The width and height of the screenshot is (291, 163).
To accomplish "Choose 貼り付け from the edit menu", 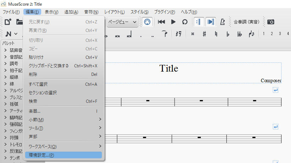I will click(x=63, y=57).
